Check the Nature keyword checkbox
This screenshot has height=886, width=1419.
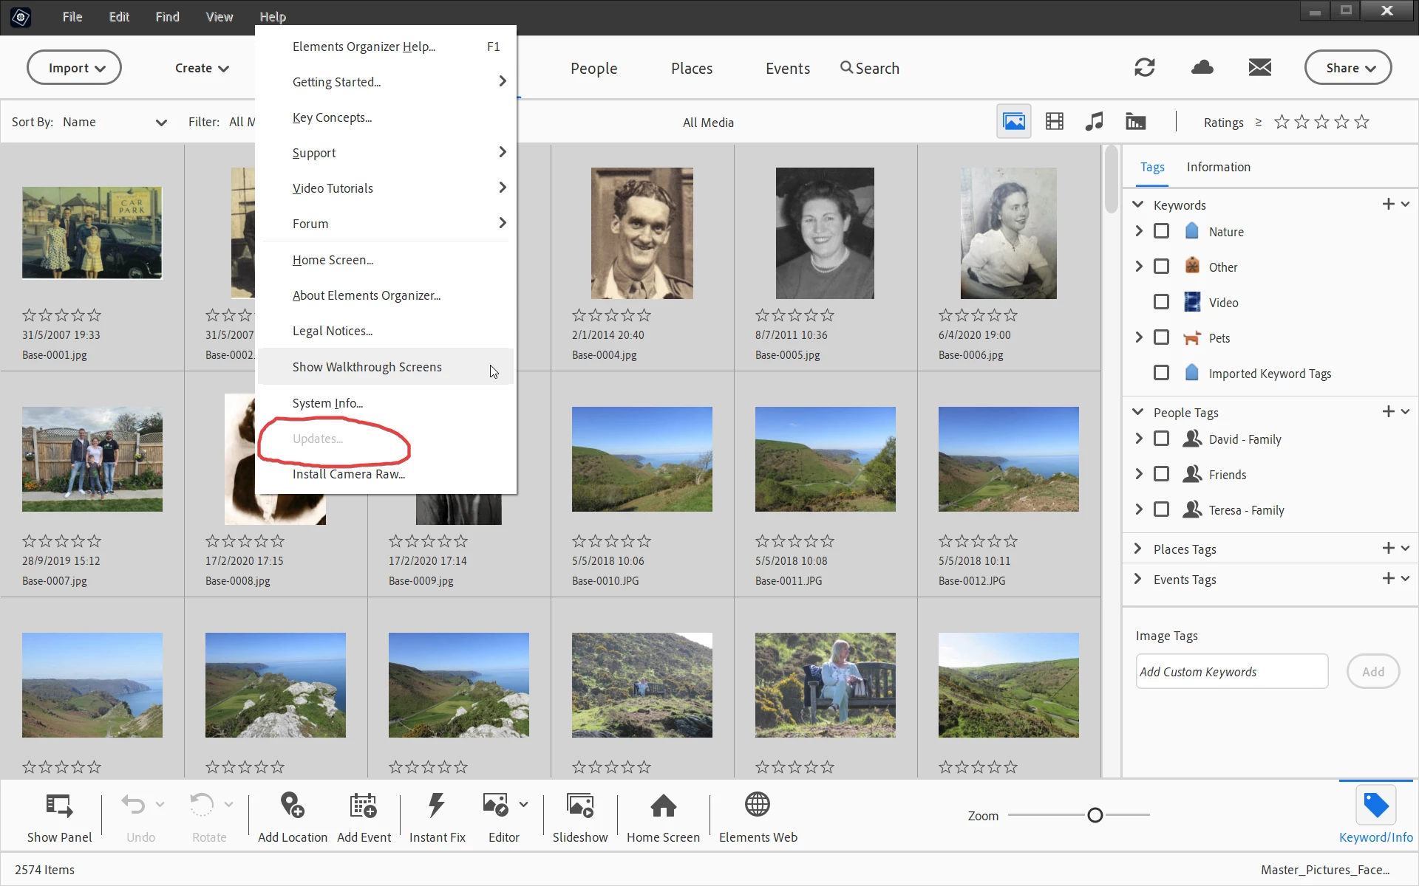click(x=1161, y=231)
